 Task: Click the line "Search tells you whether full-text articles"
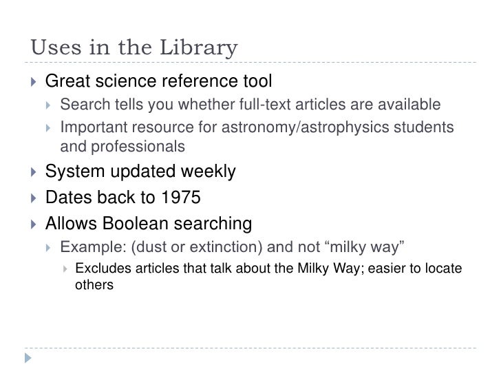click(250, 105)
